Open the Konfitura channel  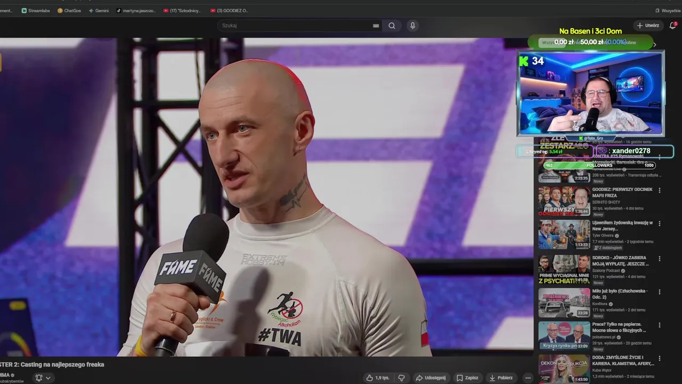coord(600,304)
